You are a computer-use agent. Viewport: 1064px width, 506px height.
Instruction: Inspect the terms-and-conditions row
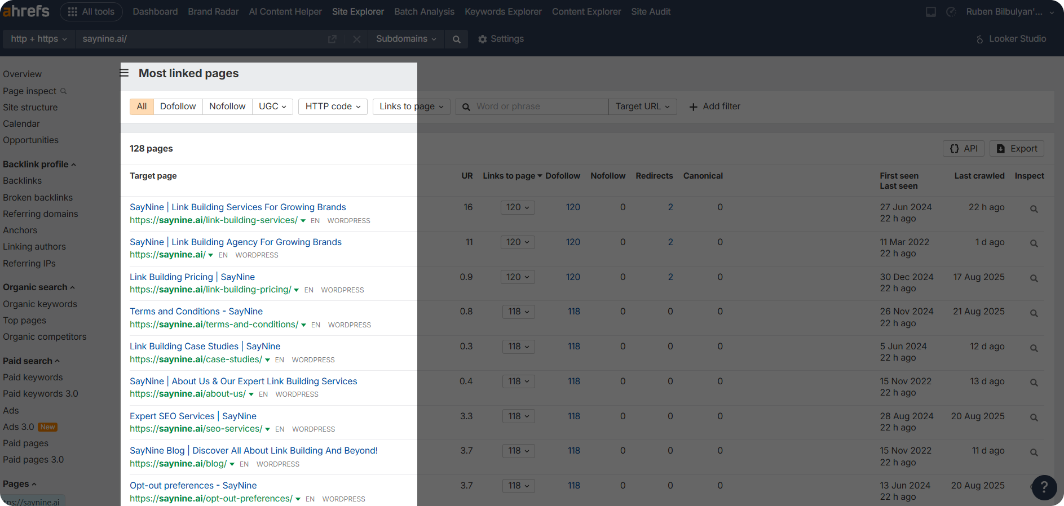pos(1034,313)
